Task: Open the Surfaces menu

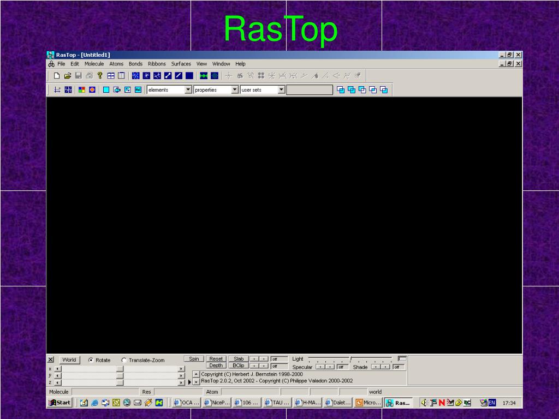Action: pyautogui.click(x=181, y=64)
